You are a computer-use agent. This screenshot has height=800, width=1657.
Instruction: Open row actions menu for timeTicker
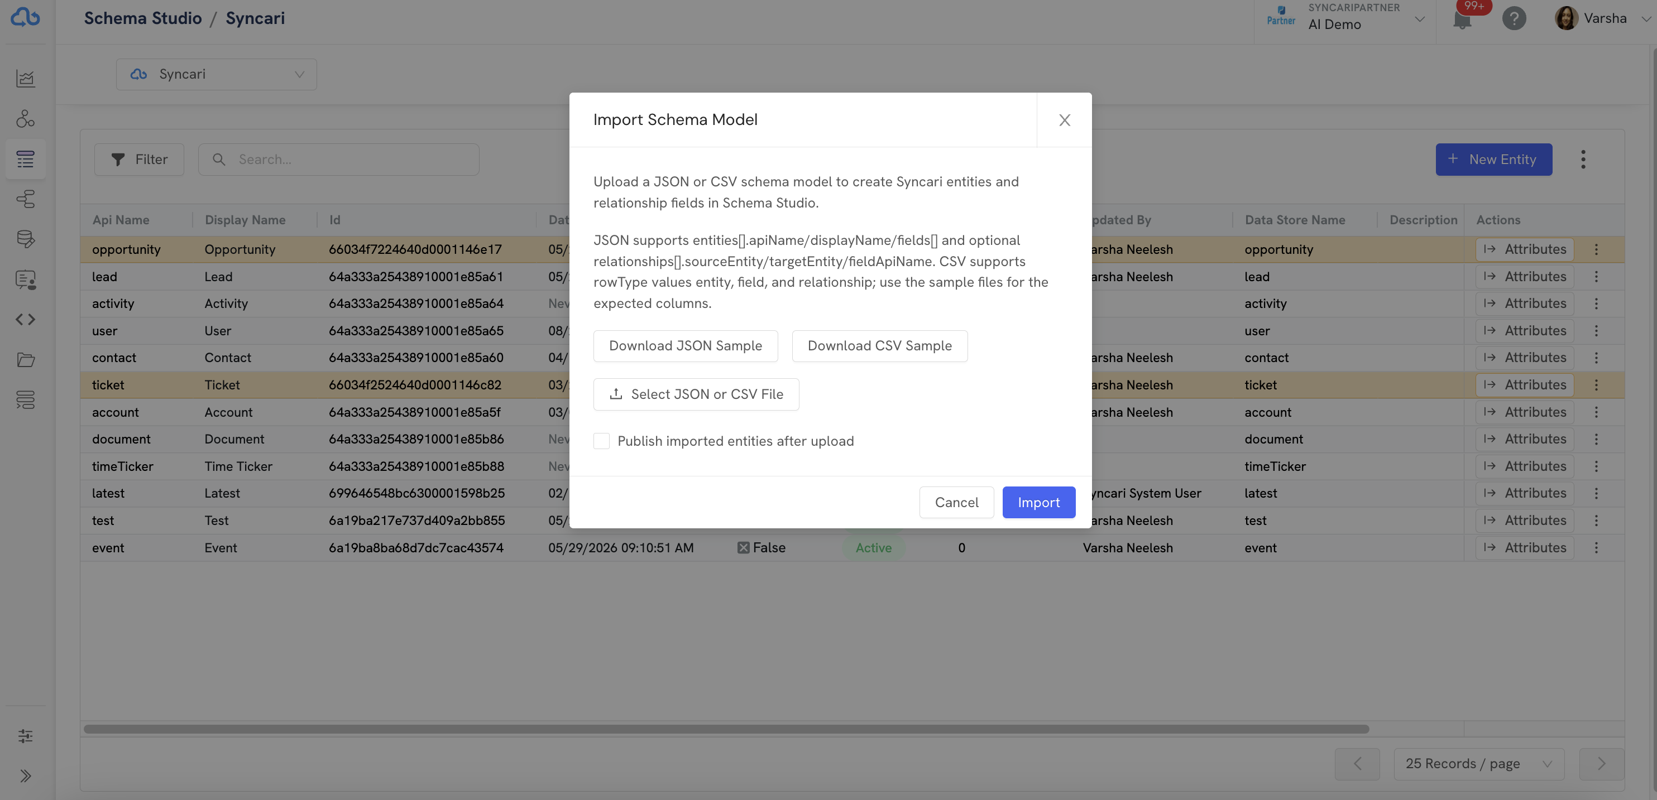click(x=1596, y=466)
